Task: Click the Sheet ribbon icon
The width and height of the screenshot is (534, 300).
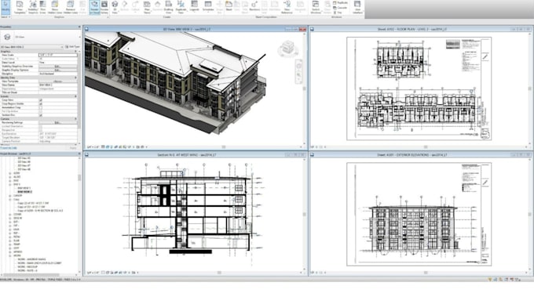Action: (229, 7)
